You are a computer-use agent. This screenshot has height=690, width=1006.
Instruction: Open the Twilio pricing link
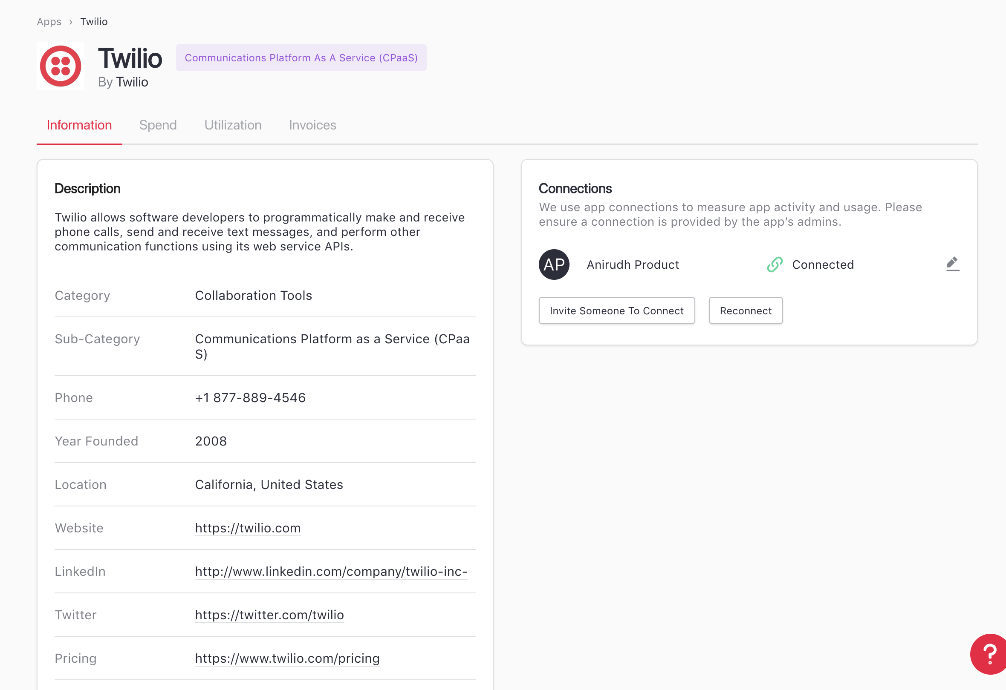[287, 658]
